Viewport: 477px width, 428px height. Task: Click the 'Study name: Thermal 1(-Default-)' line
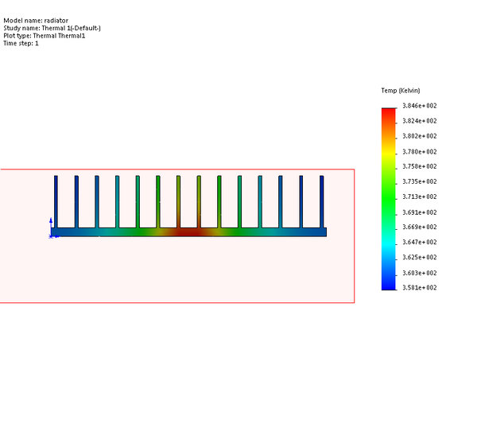tap(52, 29)
